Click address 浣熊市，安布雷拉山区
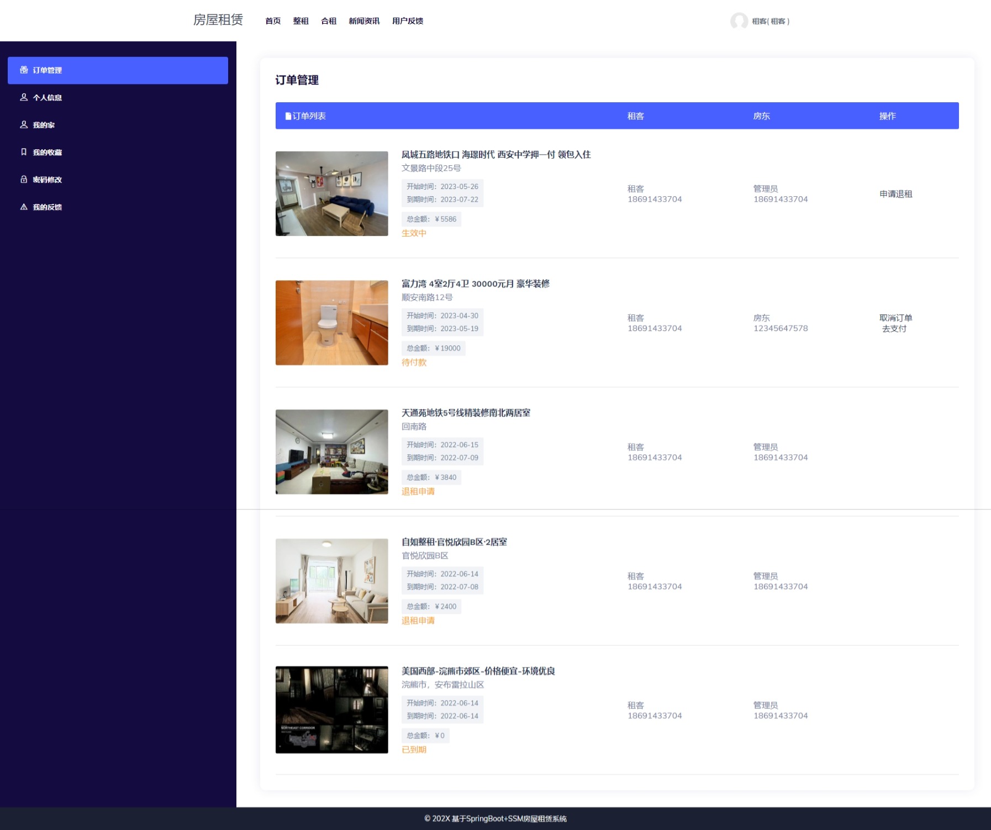This screenshot has height=830, width=991. point(443,685)
